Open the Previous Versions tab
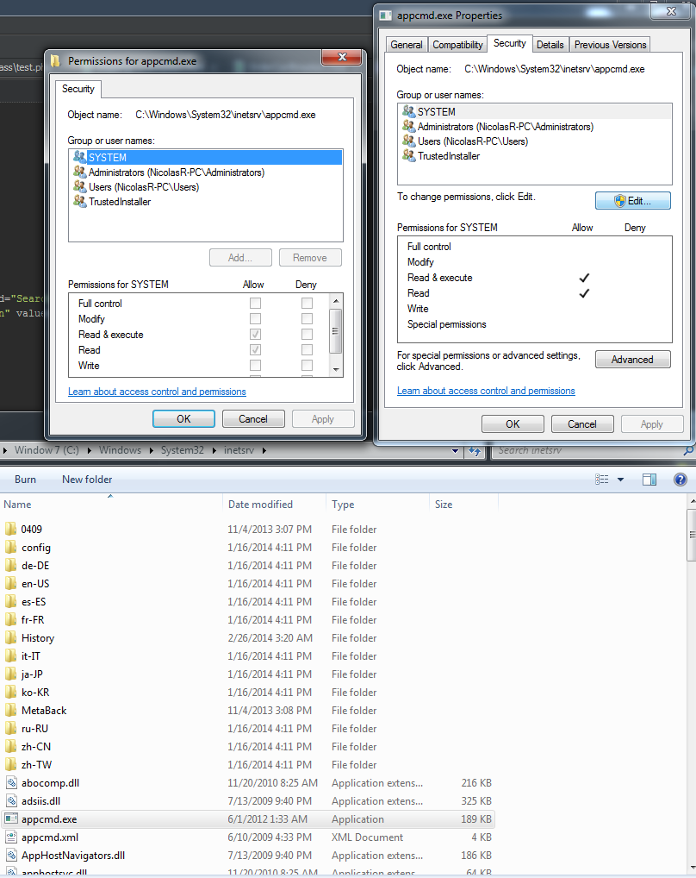696x878 pixels. pos(610,45)
